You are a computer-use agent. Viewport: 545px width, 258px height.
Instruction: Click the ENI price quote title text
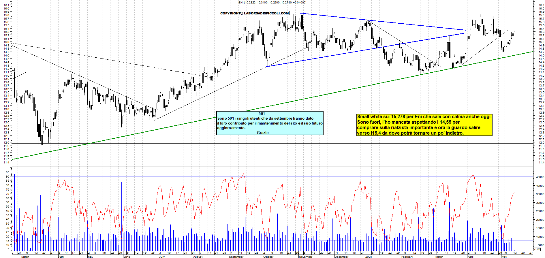[272, 2]
